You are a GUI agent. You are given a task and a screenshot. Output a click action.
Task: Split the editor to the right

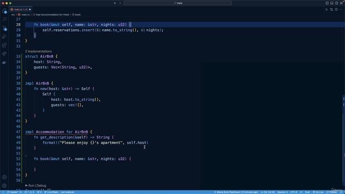point(336,10)
